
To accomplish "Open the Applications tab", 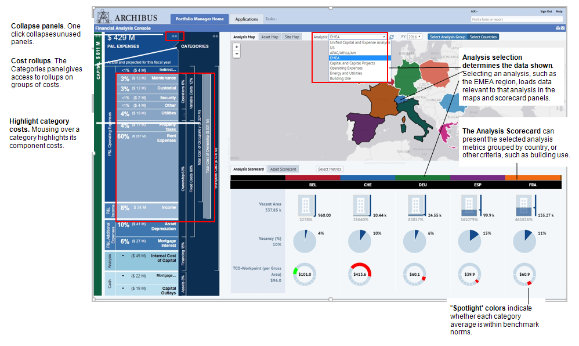I will pyautogui.click(x=246, y=19).
